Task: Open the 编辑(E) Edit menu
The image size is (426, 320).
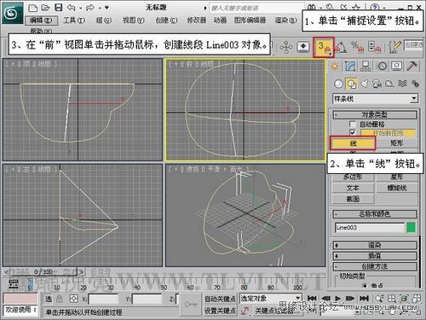Action: (x=42, y=20)
